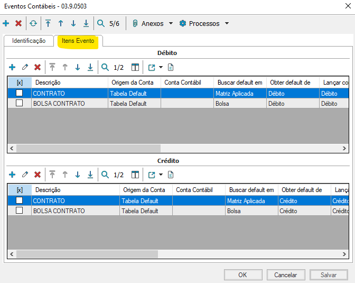Jump to first item in Débito toolbar
Image resolution: width=355 pixels, height=283 pixels.
click(x=52, y=67)
